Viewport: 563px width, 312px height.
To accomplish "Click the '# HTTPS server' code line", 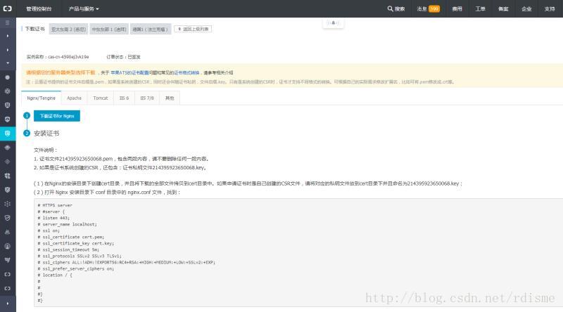I will (55, 205).
